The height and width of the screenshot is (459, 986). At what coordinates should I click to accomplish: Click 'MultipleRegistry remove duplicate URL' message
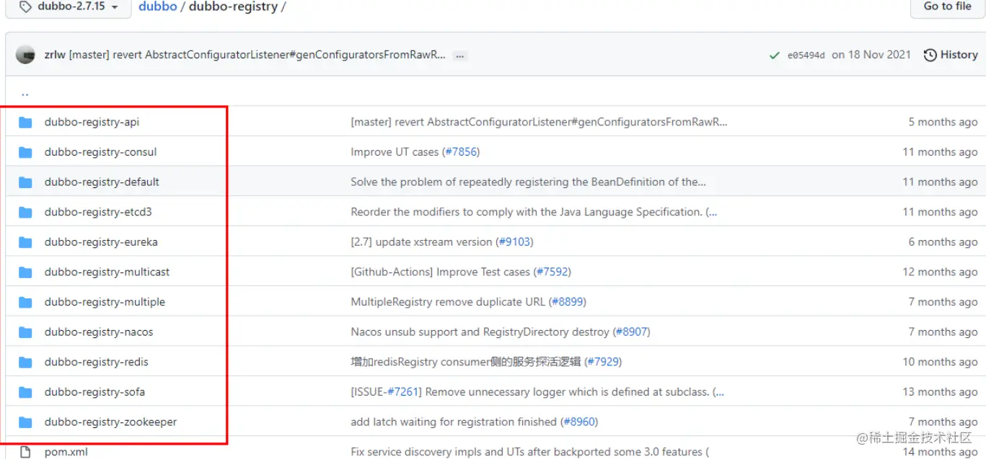[448, 302]
